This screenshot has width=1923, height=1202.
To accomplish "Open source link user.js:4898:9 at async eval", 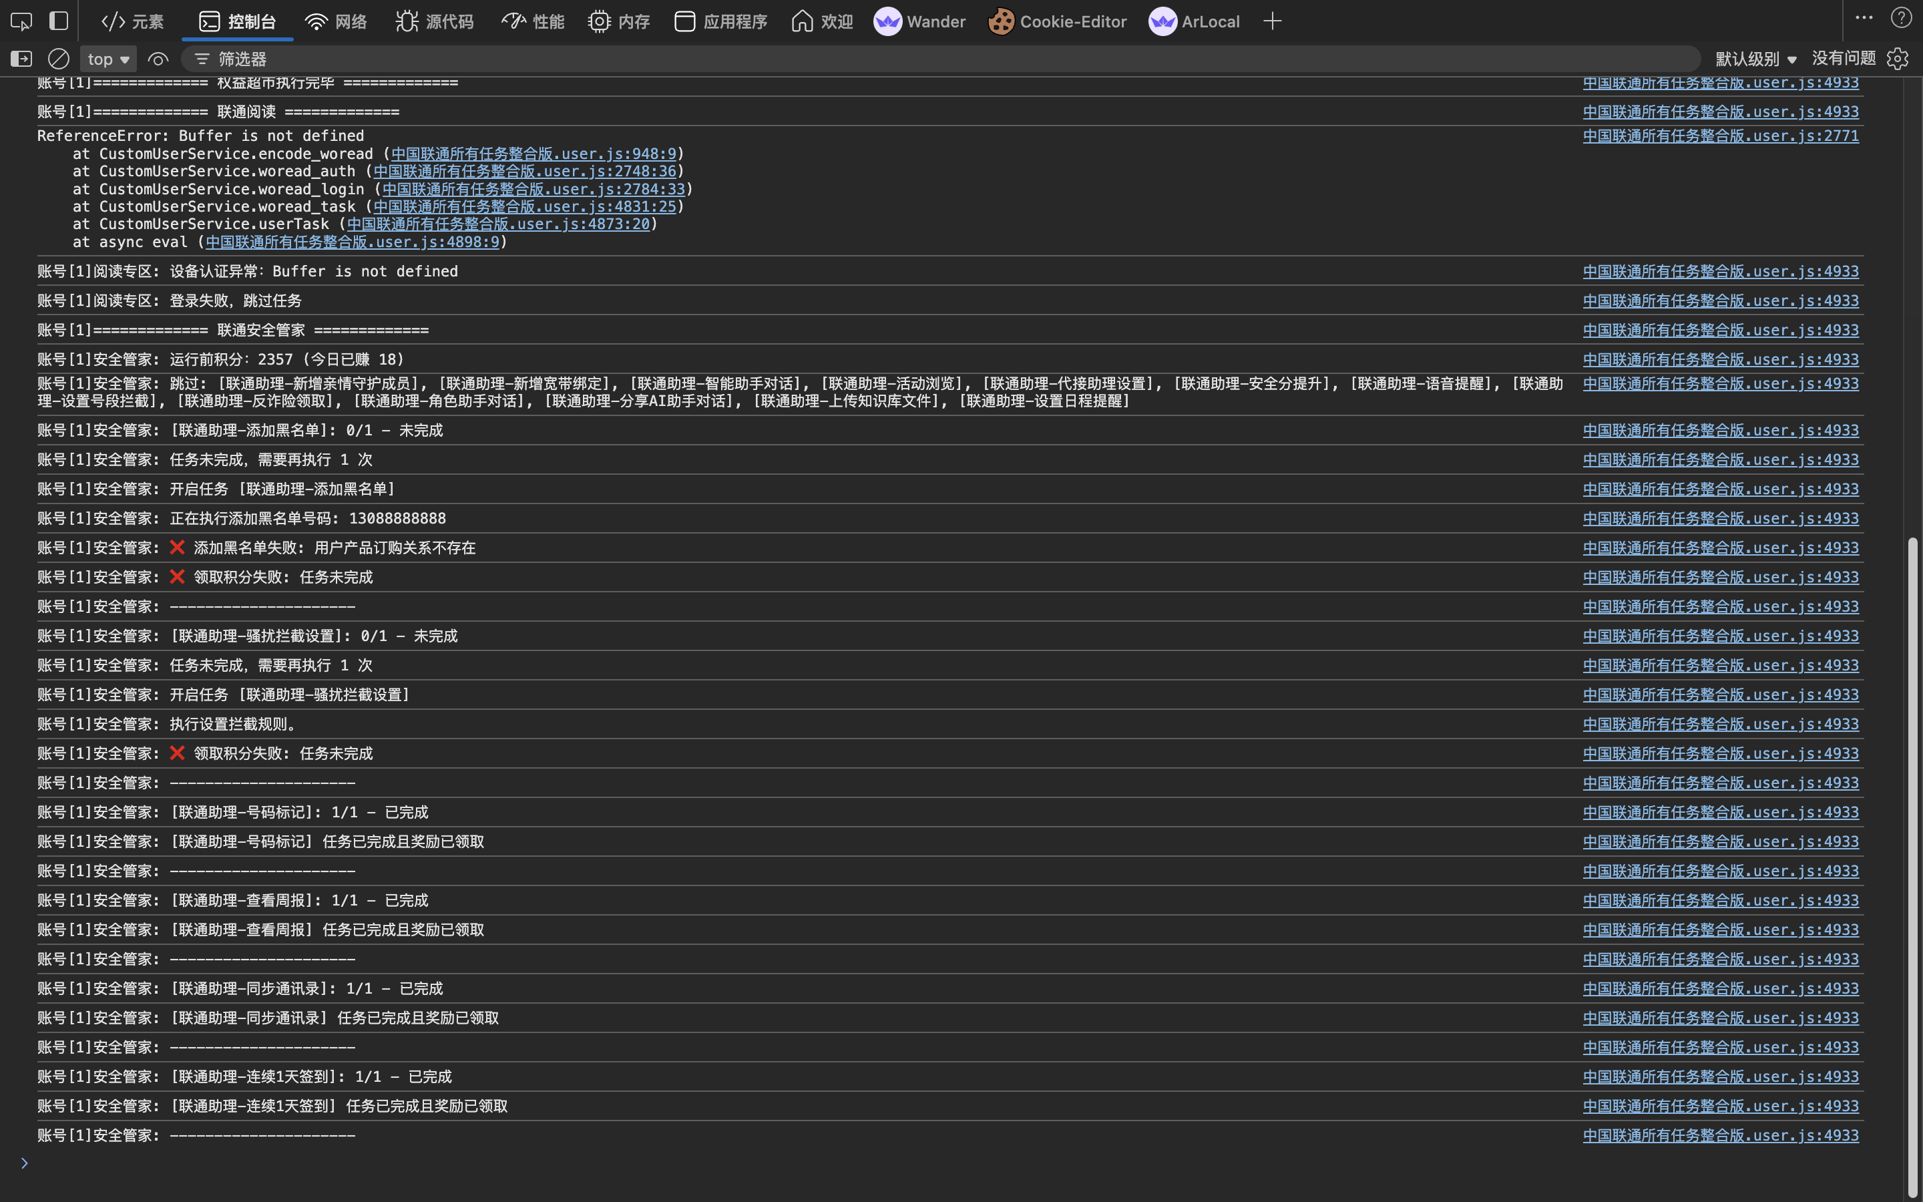I will pos(353,242).
